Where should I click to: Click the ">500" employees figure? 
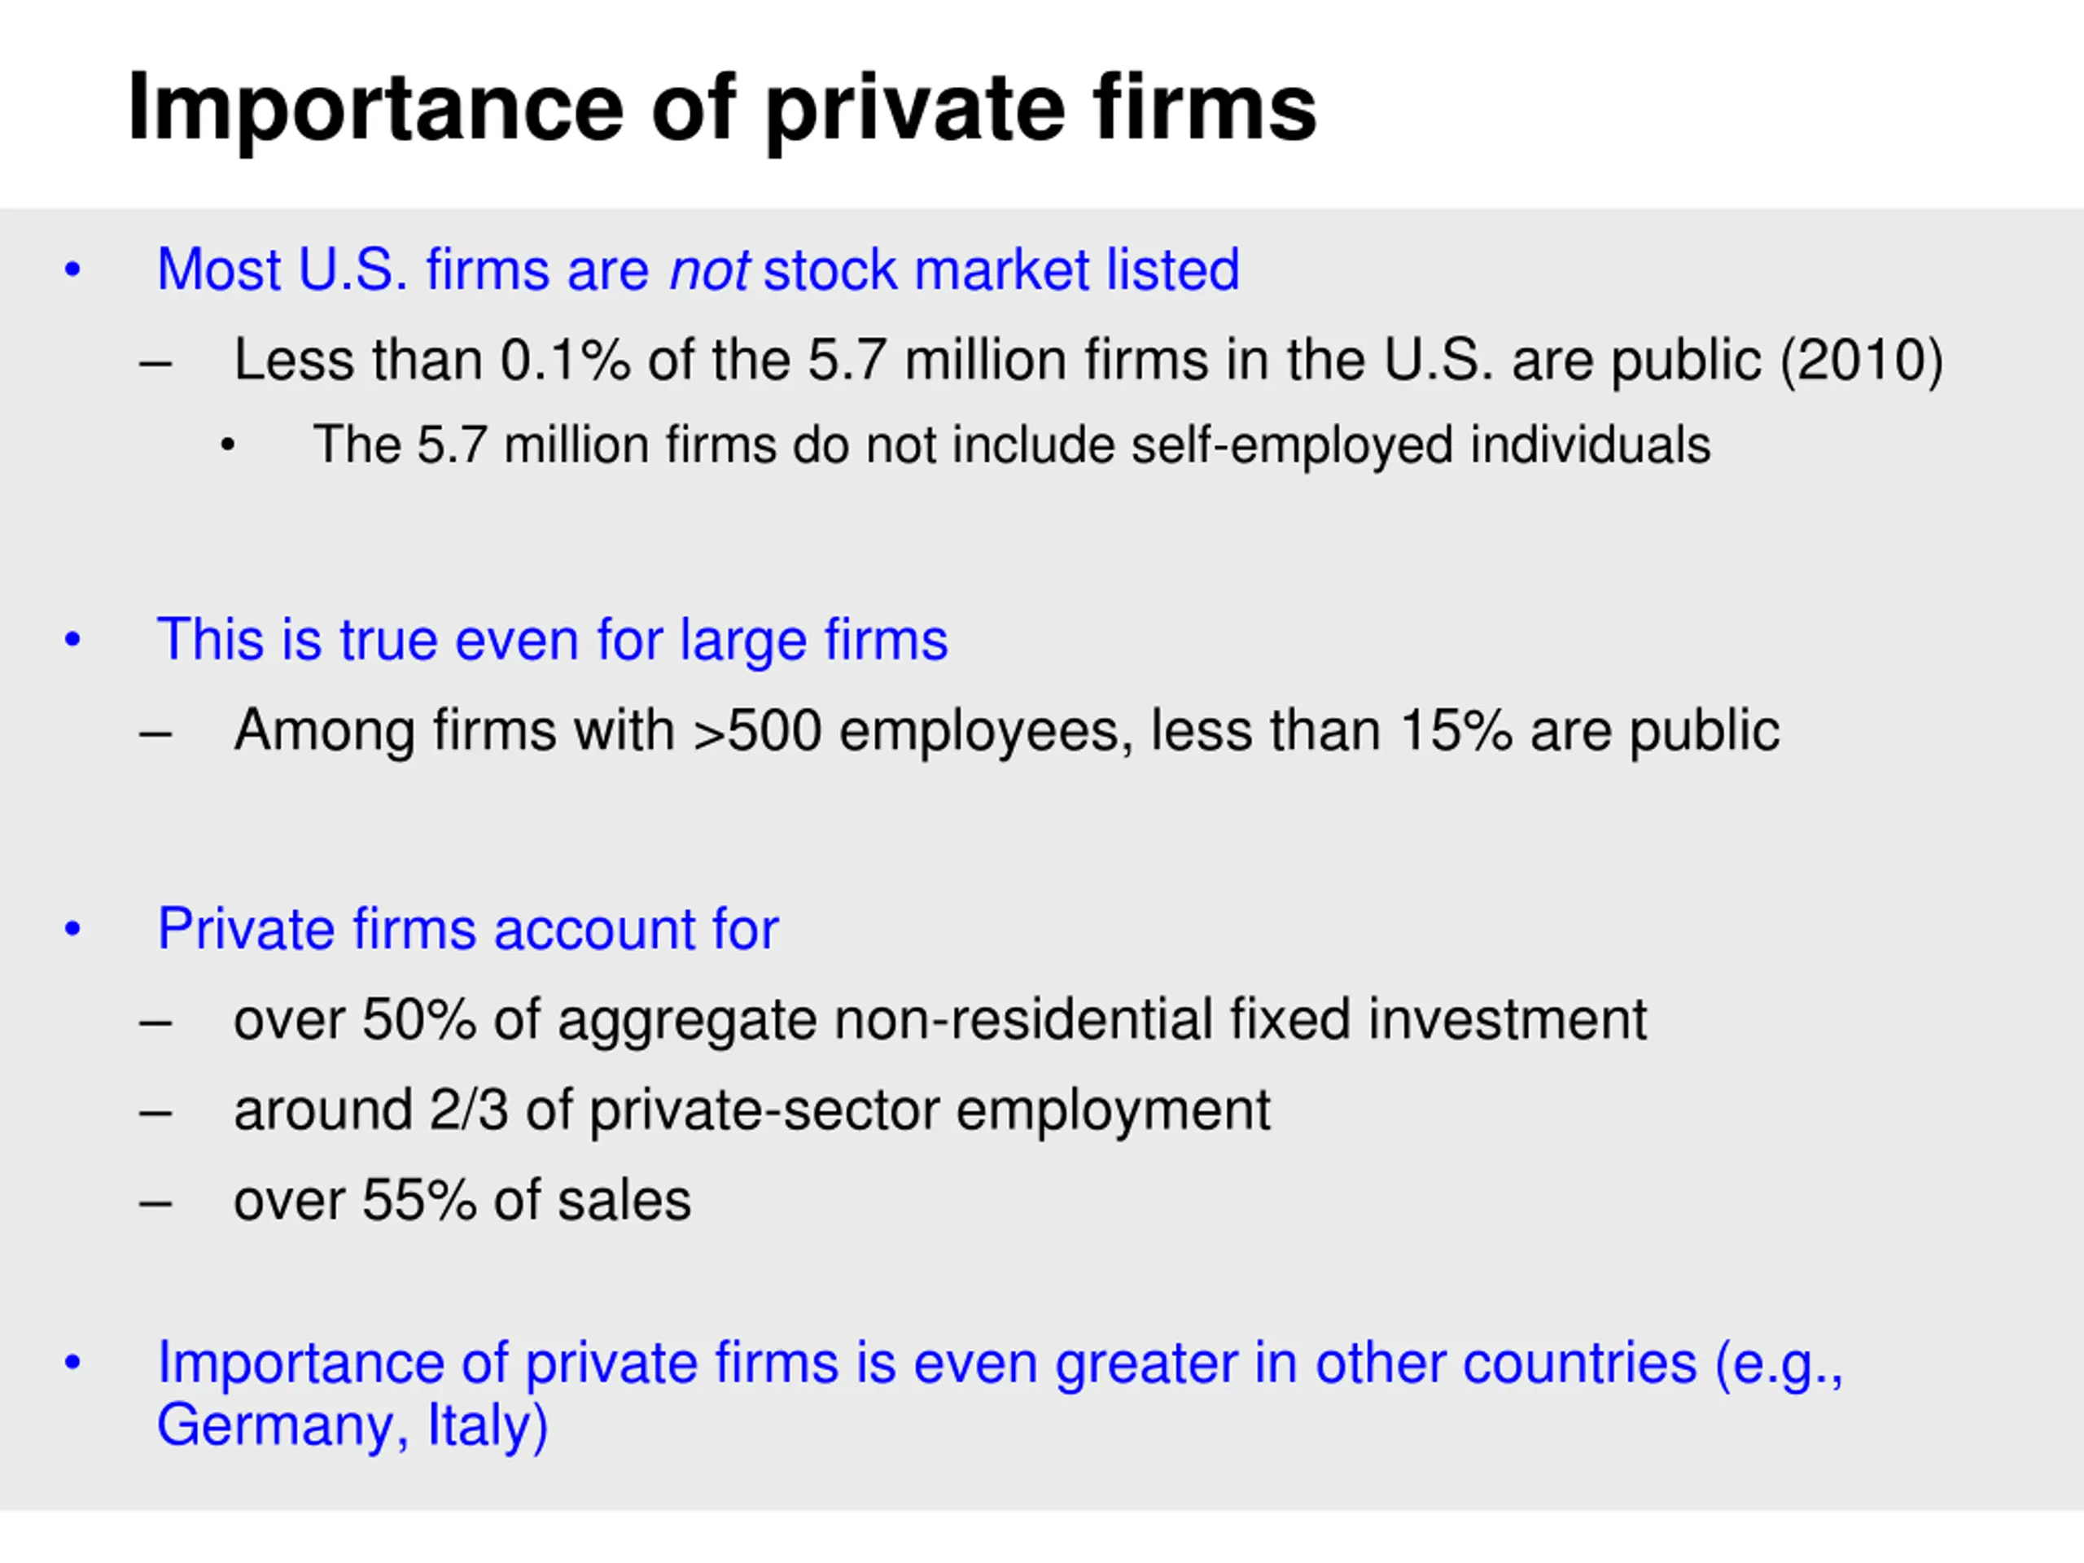pyautogui.click(x=757, y=730)
